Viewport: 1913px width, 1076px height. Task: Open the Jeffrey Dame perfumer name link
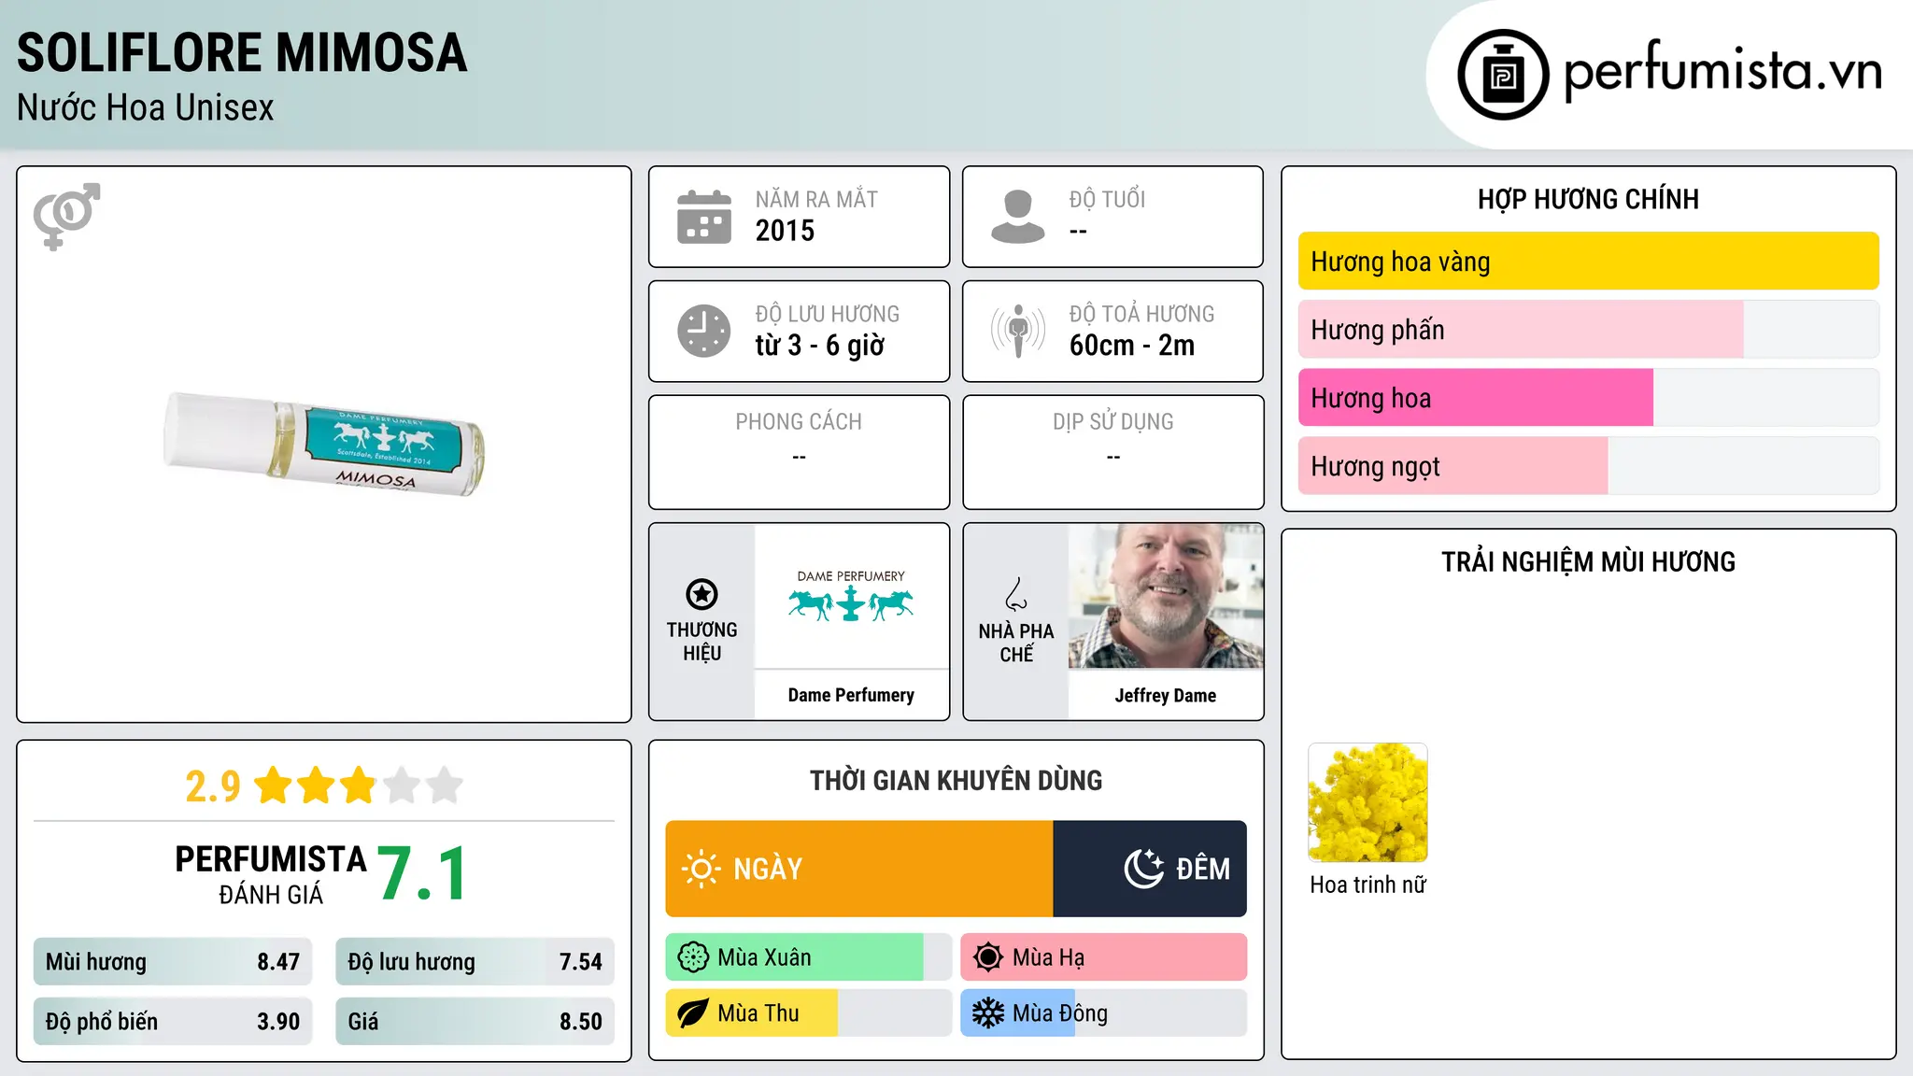click(x=1166, y=695)
